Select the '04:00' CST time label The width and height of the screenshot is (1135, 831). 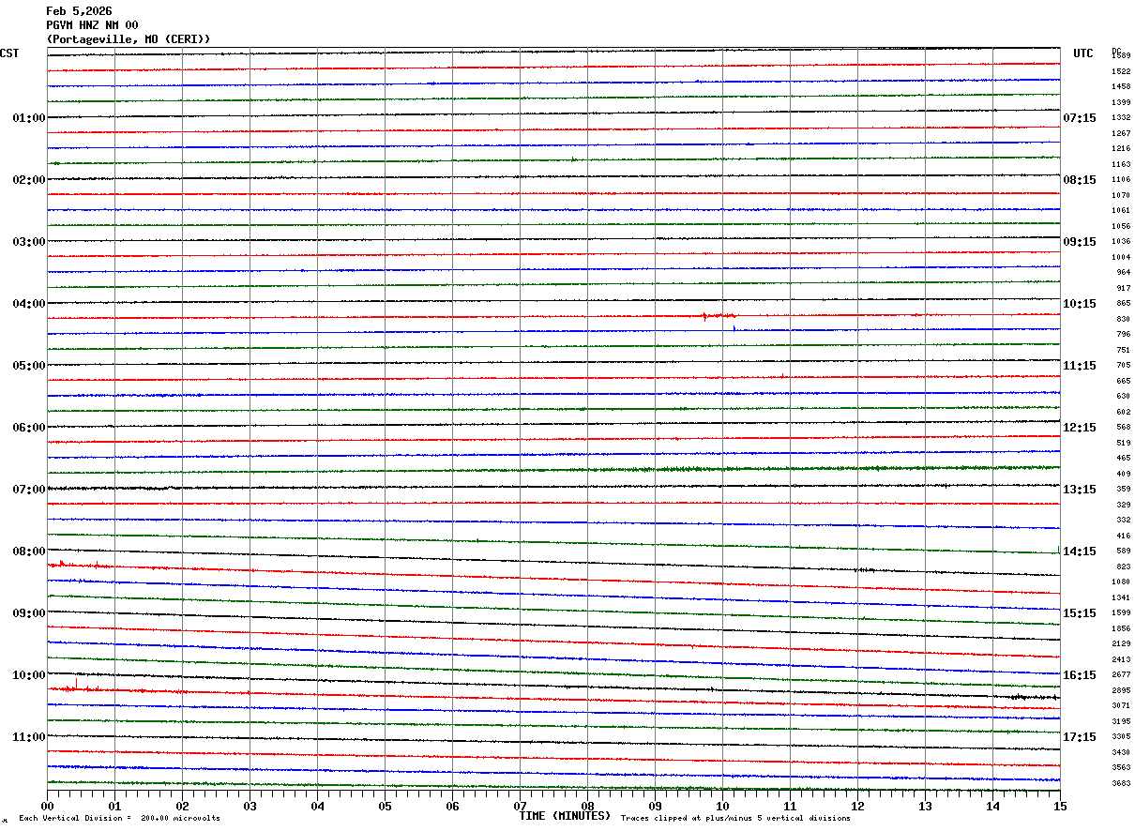pos(28,304)
